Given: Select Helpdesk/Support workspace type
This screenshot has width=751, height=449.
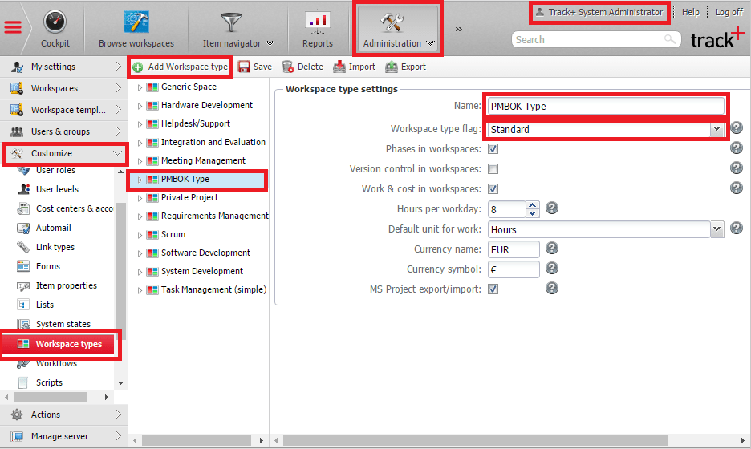Looking at the screenshot, I should pos(196,123).
